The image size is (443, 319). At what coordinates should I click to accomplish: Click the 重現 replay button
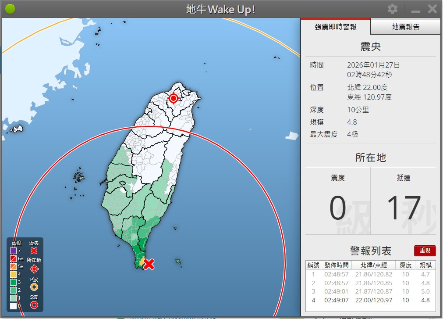pyautogui.click(x=425, y=251)
